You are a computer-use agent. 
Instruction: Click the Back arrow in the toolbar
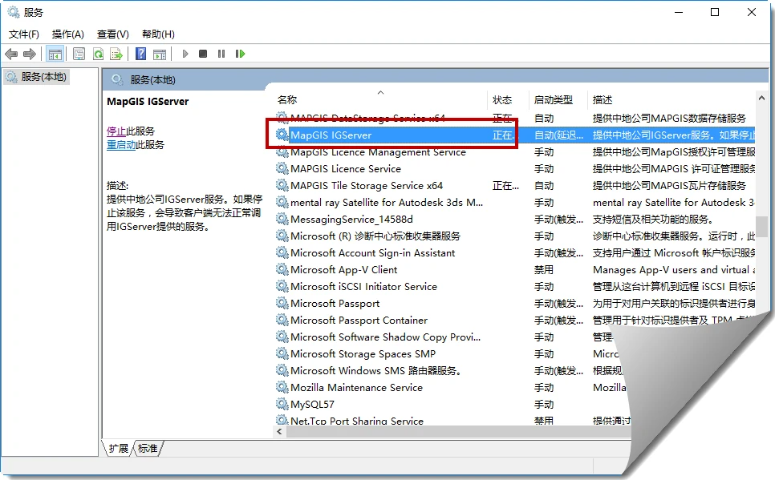pyautogui.click(x=11, y=54)
